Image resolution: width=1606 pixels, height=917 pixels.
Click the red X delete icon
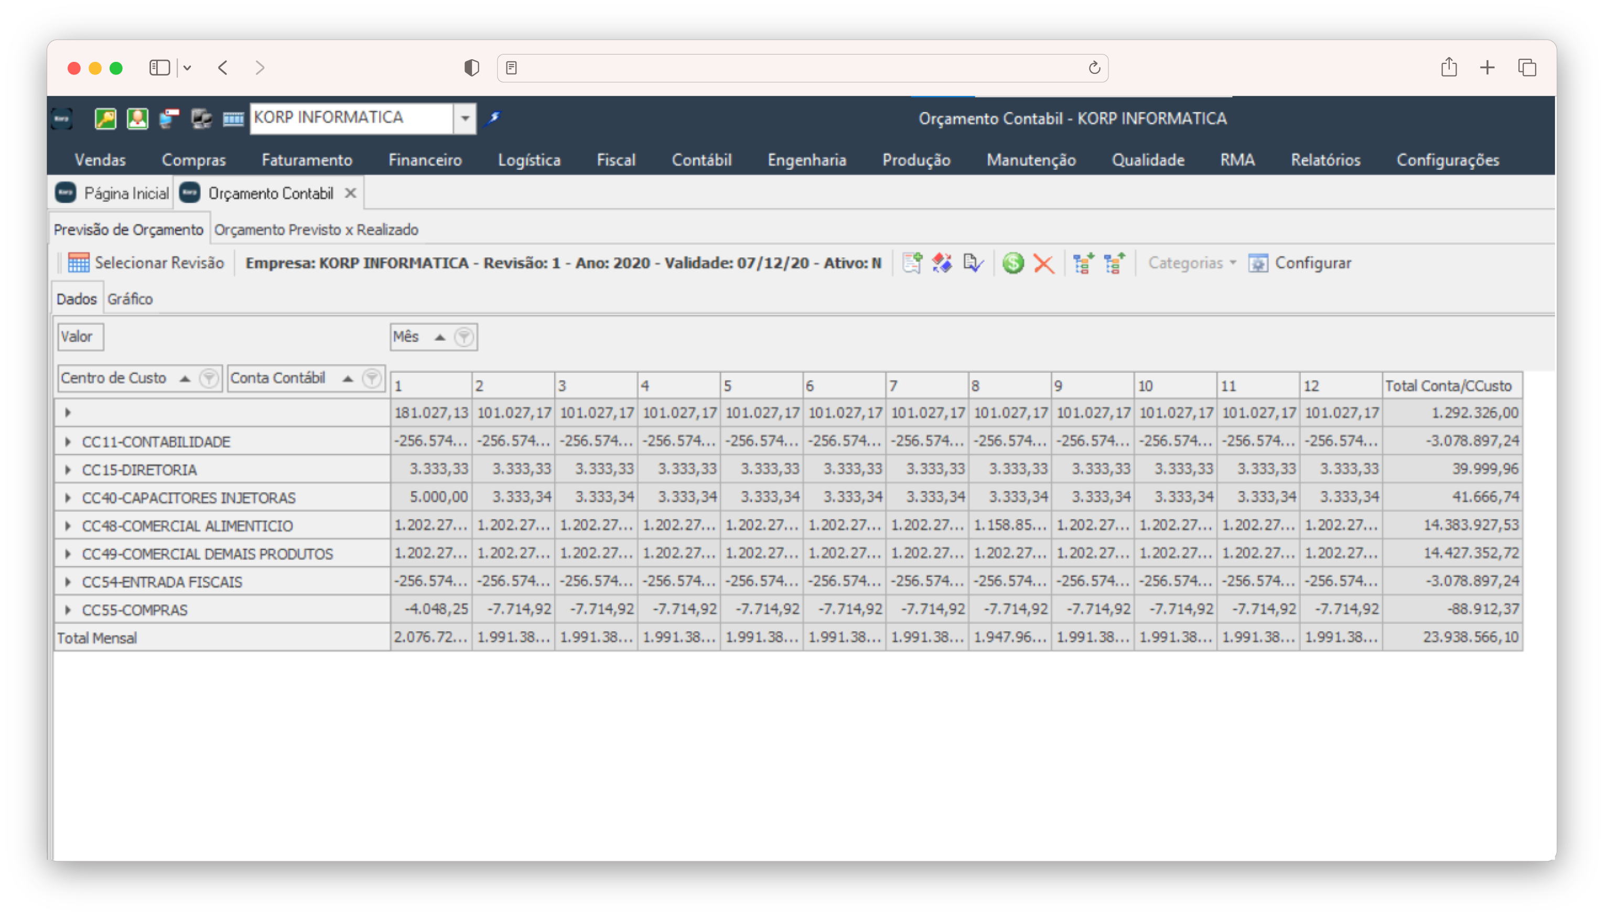[1043, 263]
